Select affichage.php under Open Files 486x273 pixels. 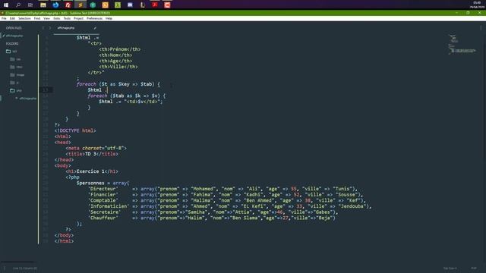[14, 36]
